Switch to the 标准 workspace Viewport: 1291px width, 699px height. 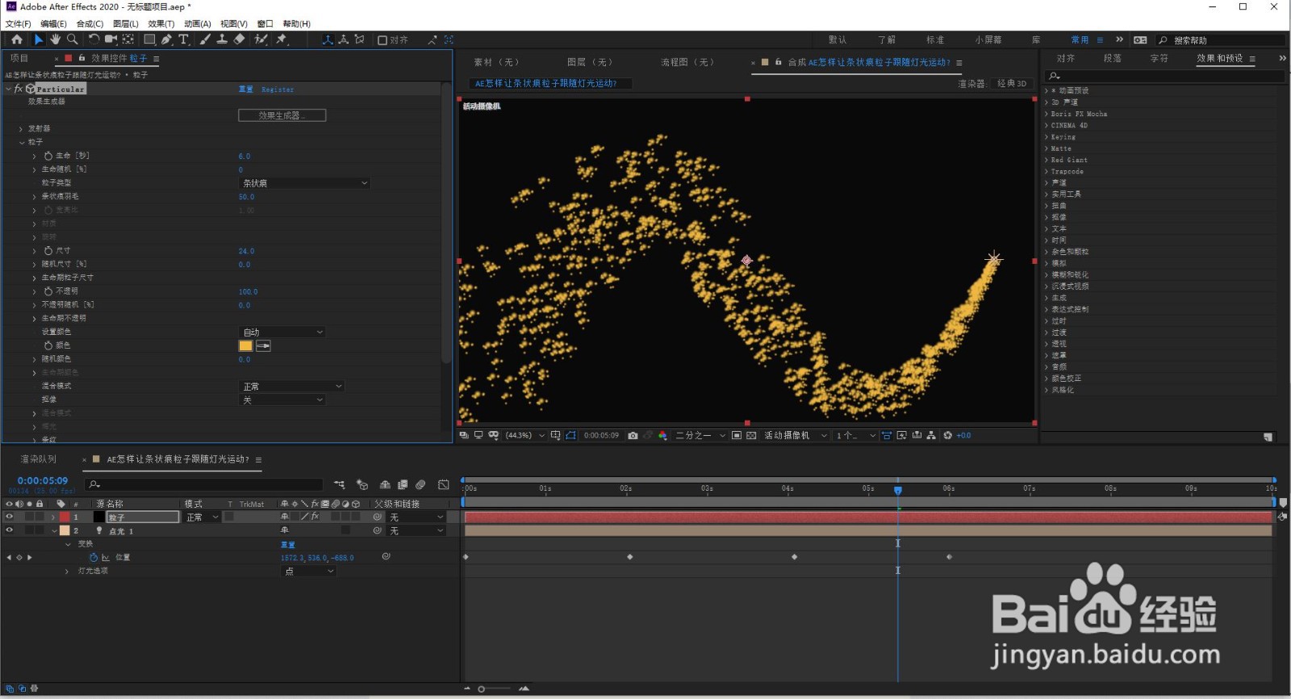935,40
